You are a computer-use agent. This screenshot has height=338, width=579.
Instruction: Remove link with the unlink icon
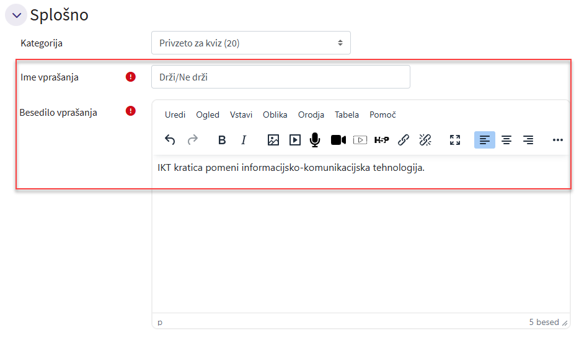tap(425, 140)
